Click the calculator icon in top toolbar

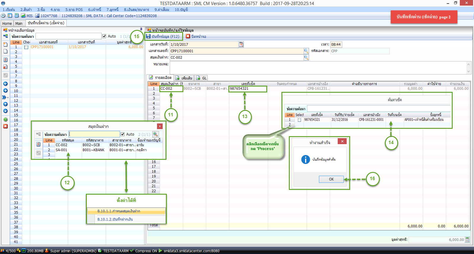pyautogui.click(x=17, y=16)
